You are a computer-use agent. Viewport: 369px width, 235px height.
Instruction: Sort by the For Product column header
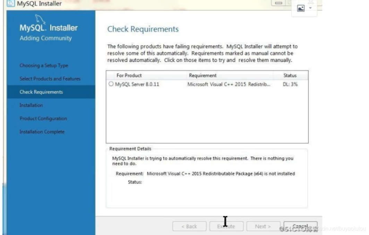click(129, 75)
